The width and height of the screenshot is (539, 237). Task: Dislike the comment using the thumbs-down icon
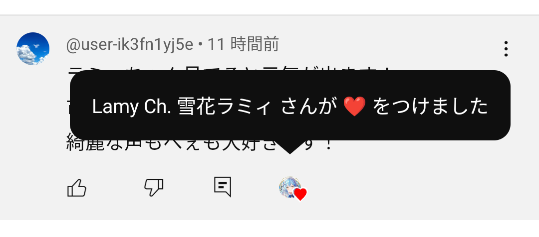(x=153, y=188)
